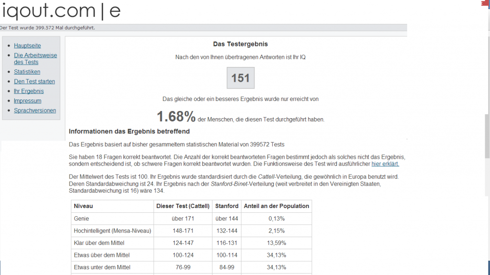Screen dimensions: 490x275
Task: Click the '148-171' table cell
Action: pyautogui.click(x=183, y=231)
